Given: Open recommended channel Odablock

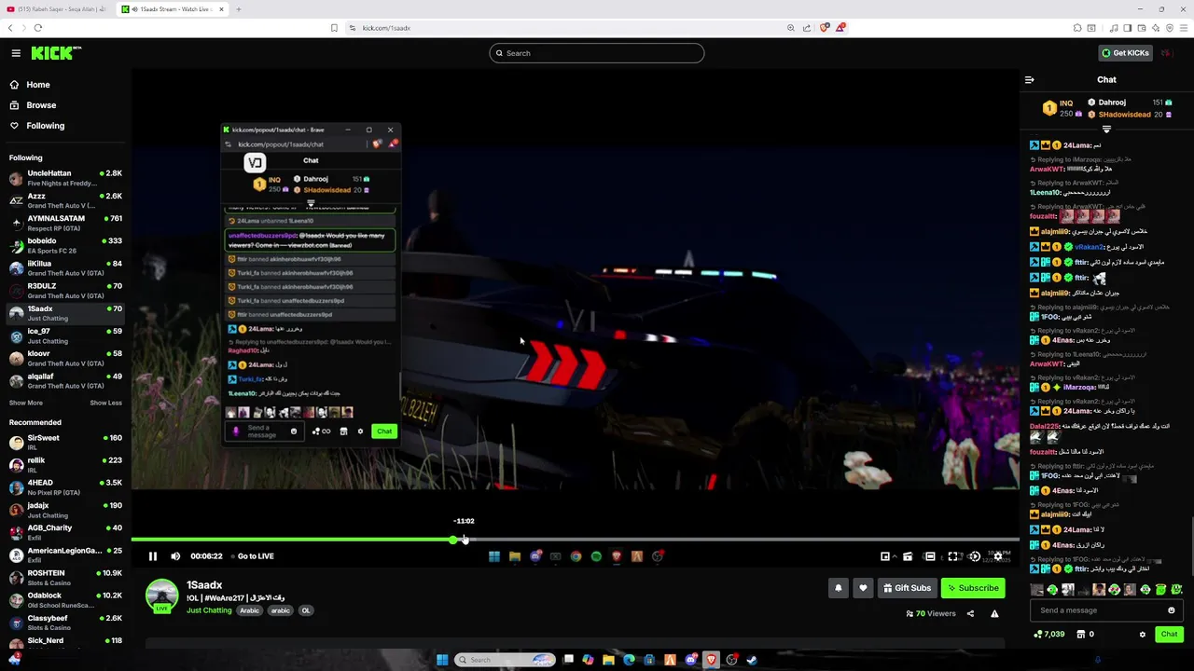Looking at the screenshot, I should click(x=65, y=599).
